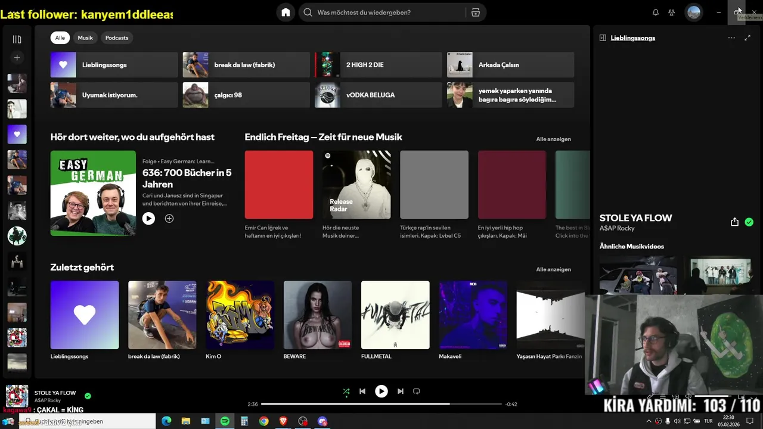
Task: Go to Spotify Home via house icon
Action: click(286, 13)
